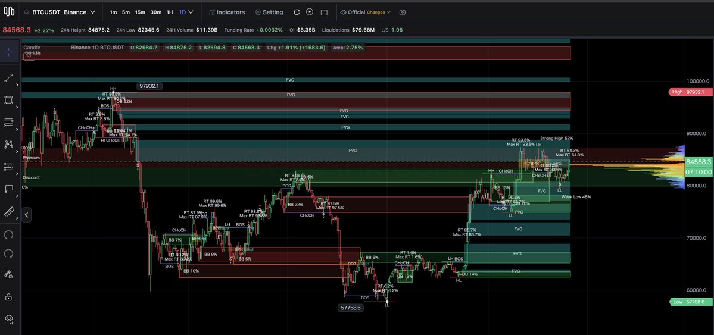714x335 pixels.
Task: Redo the last drawing action
Action: pos(8,253)
